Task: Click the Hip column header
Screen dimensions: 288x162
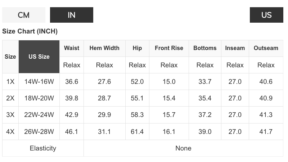Action: click(x=137, y=48)
